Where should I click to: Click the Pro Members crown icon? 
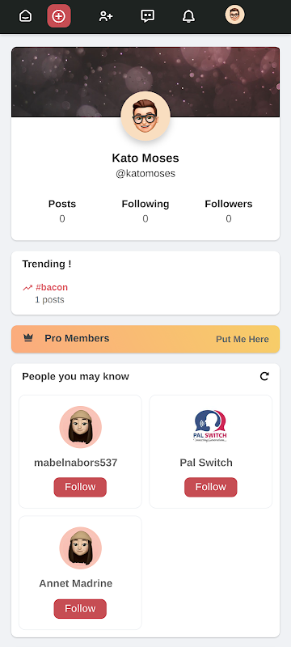click(28, 338)
